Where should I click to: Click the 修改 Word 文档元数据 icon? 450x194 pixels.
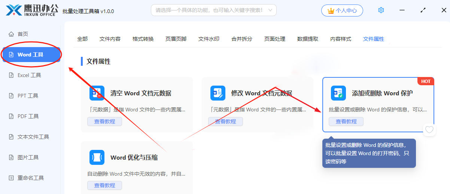coord(218,93)
